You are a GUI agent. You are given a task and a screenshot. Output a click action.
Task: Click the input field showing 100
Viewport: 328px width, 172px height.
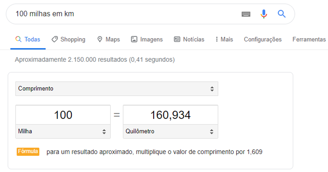(x=63, y=115)
